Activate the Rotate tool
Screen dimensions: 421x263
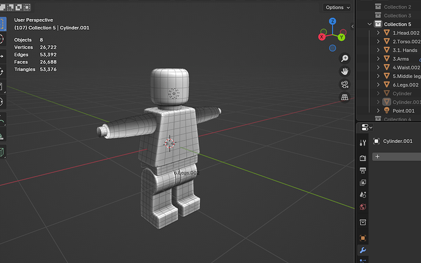point(2,71)
